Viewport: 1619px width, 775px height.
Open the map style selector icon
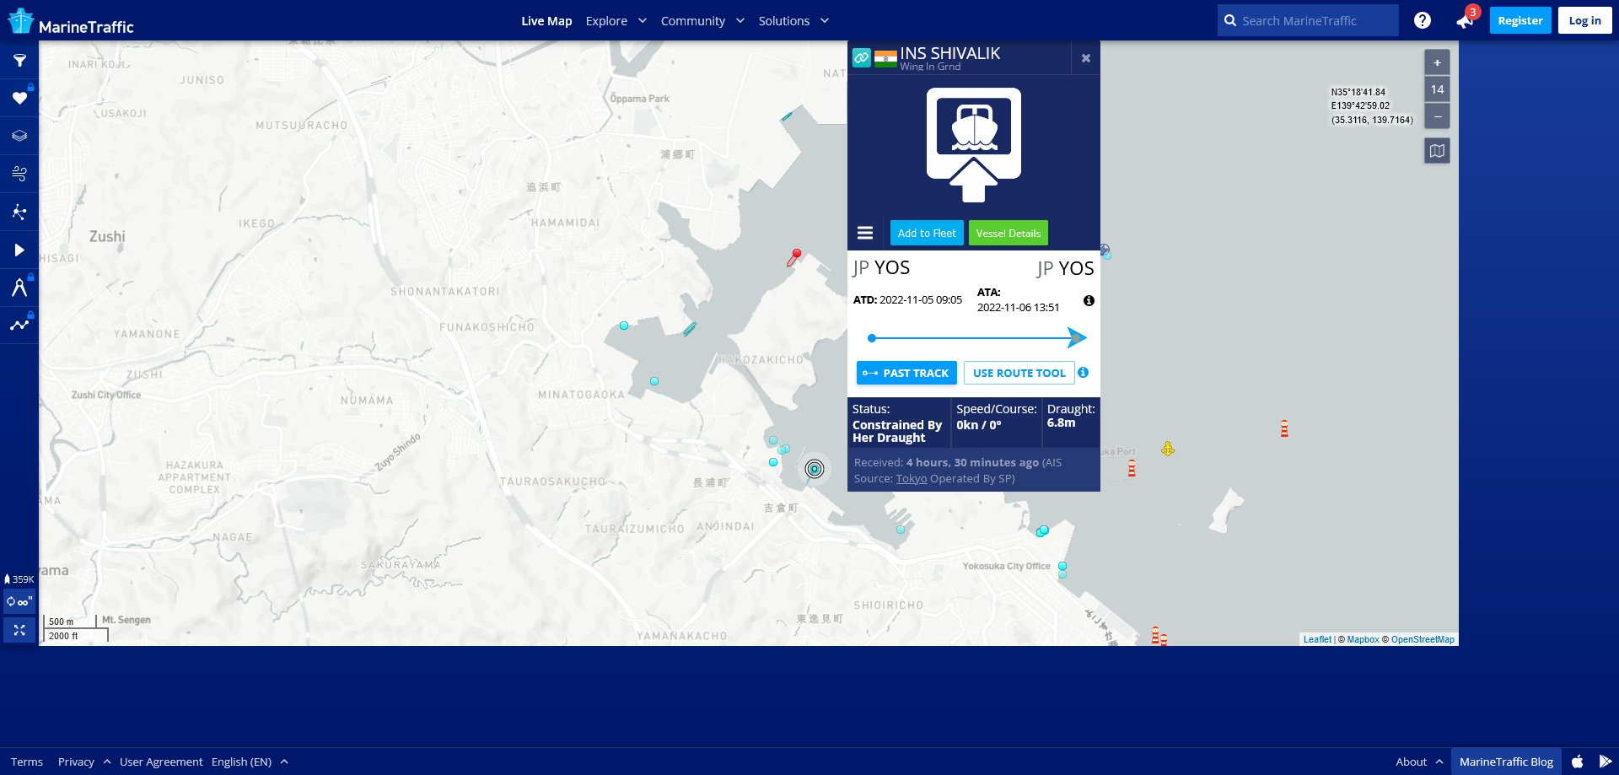coord(1438,151)
